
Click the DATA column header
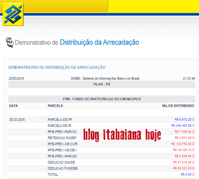[13, 106]
